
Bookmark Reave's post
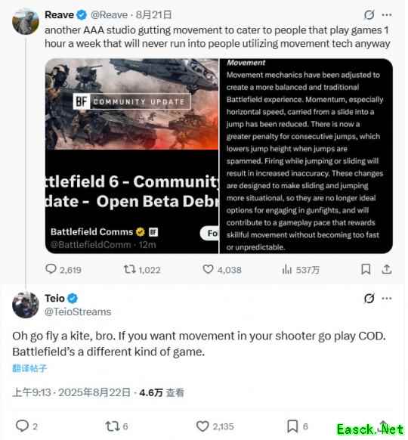tap(366, 269)
